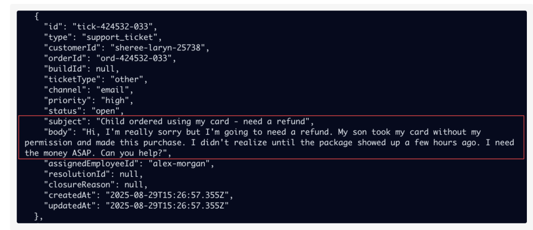
Task: Click the "subject" key name
Action: point(64,120)
